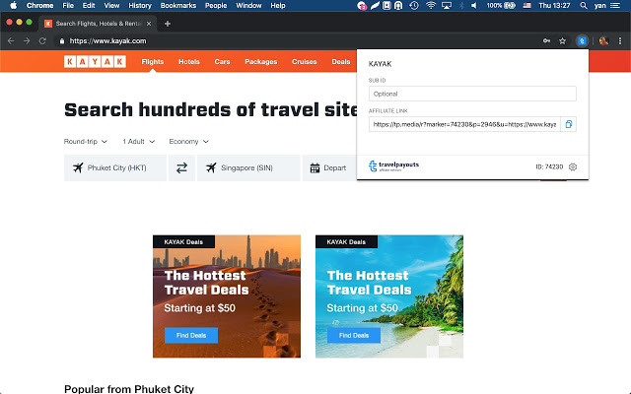Click the Thu 13:27 clock

(554, 5)
